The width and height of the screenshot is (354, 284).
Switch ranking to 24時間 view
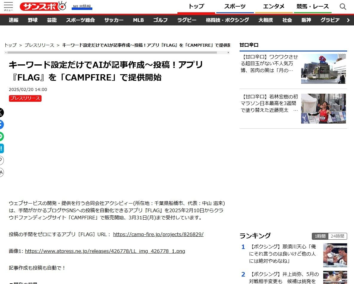338,236
